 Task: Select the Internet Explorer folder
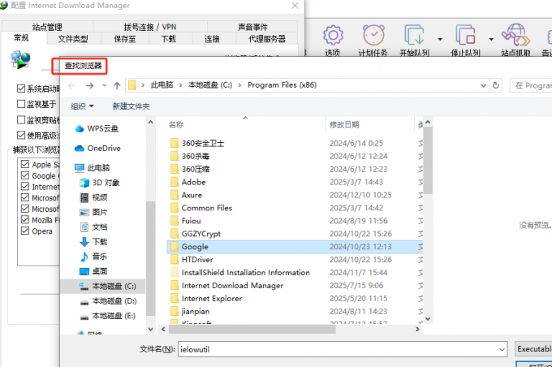coord(295,298)
